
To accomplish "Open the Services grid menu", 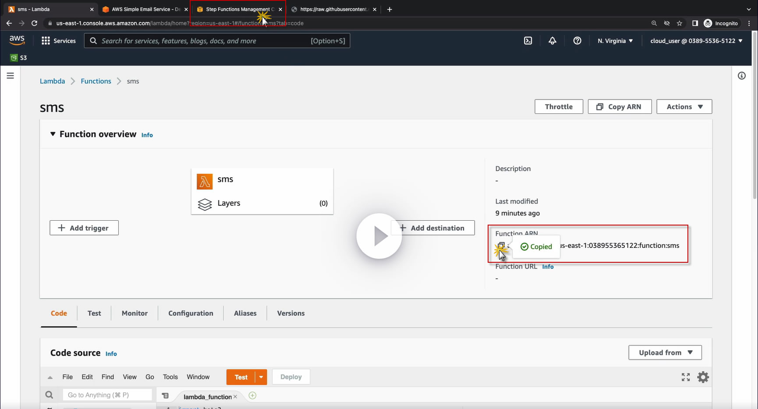I will 58,41.
